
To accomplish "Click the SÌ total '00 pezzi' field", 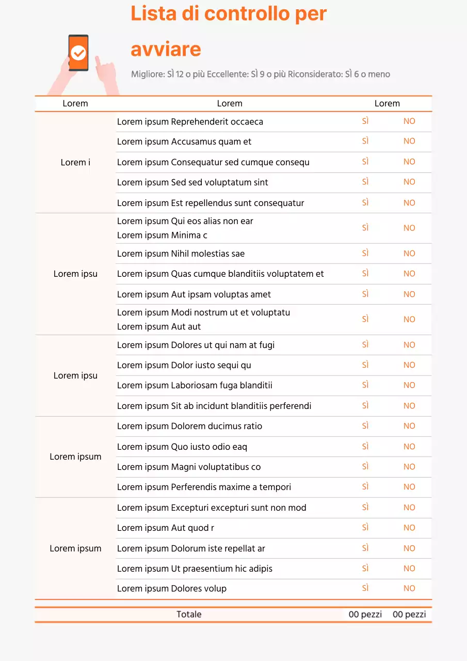I will [365, 615].
